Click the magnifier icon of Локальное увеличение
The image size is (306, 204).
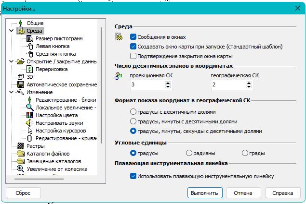tap(30, 108)
